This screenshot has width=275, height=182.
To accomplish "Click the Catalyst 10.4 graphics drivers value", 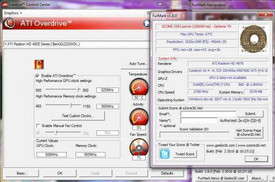I will [228, 70].
